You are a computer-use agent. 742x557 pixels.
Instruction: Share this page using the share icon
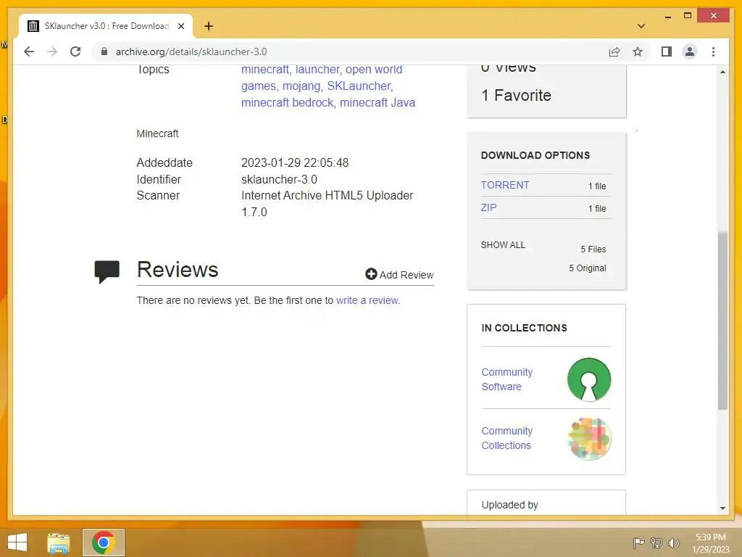(x=614, y=51)
